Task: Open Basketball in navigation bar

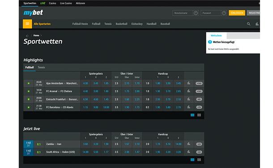Action: (122, 24)
